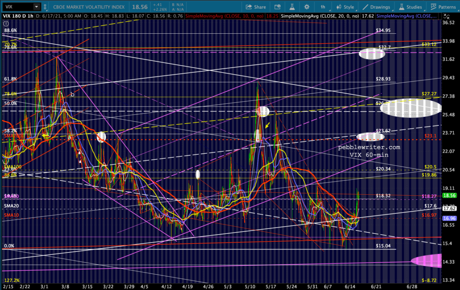Click the $23.62 level label
Screen dimensions: 460x290
(x=383, y=131)
